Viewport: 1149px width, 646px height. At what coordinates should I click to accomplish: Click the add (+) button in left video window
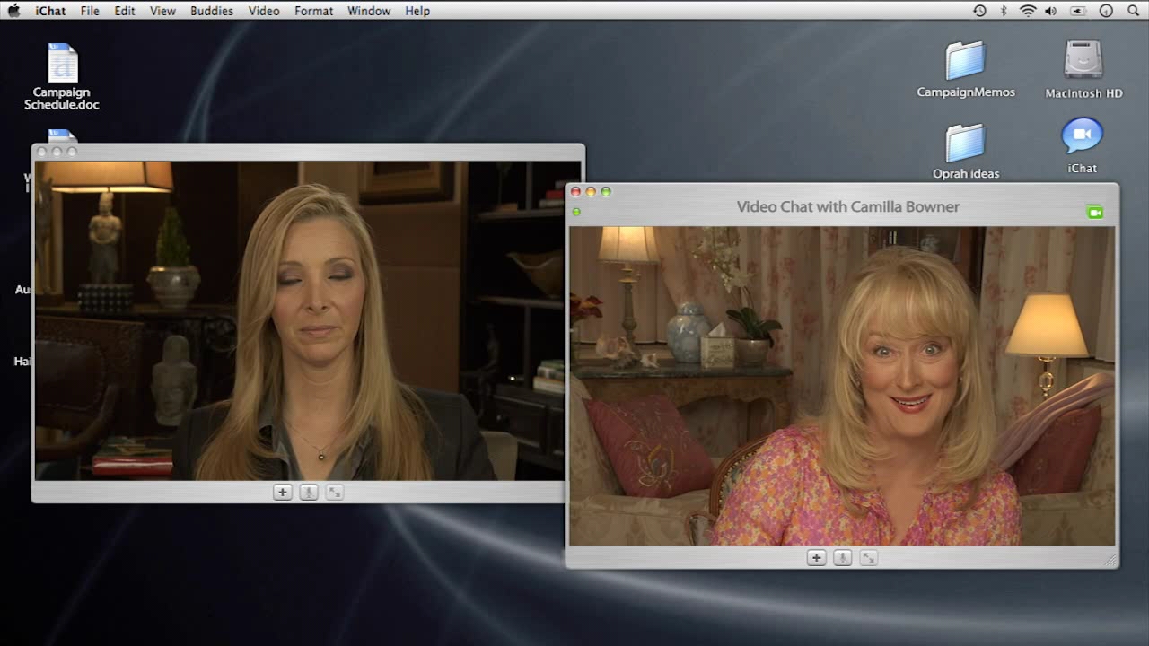283,492
